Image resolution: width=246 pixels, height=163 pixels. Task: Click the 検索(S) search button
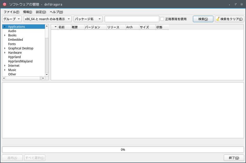click(x=203, y=19)
